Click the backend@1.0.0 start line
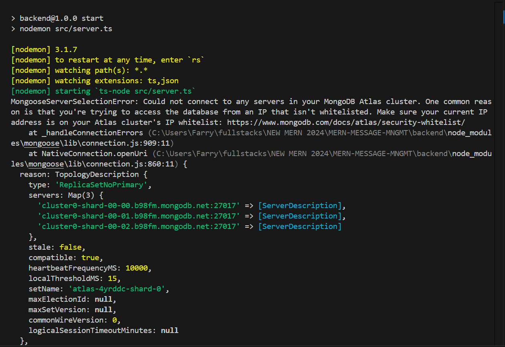 pyautogui.click(x=56, y=18)
